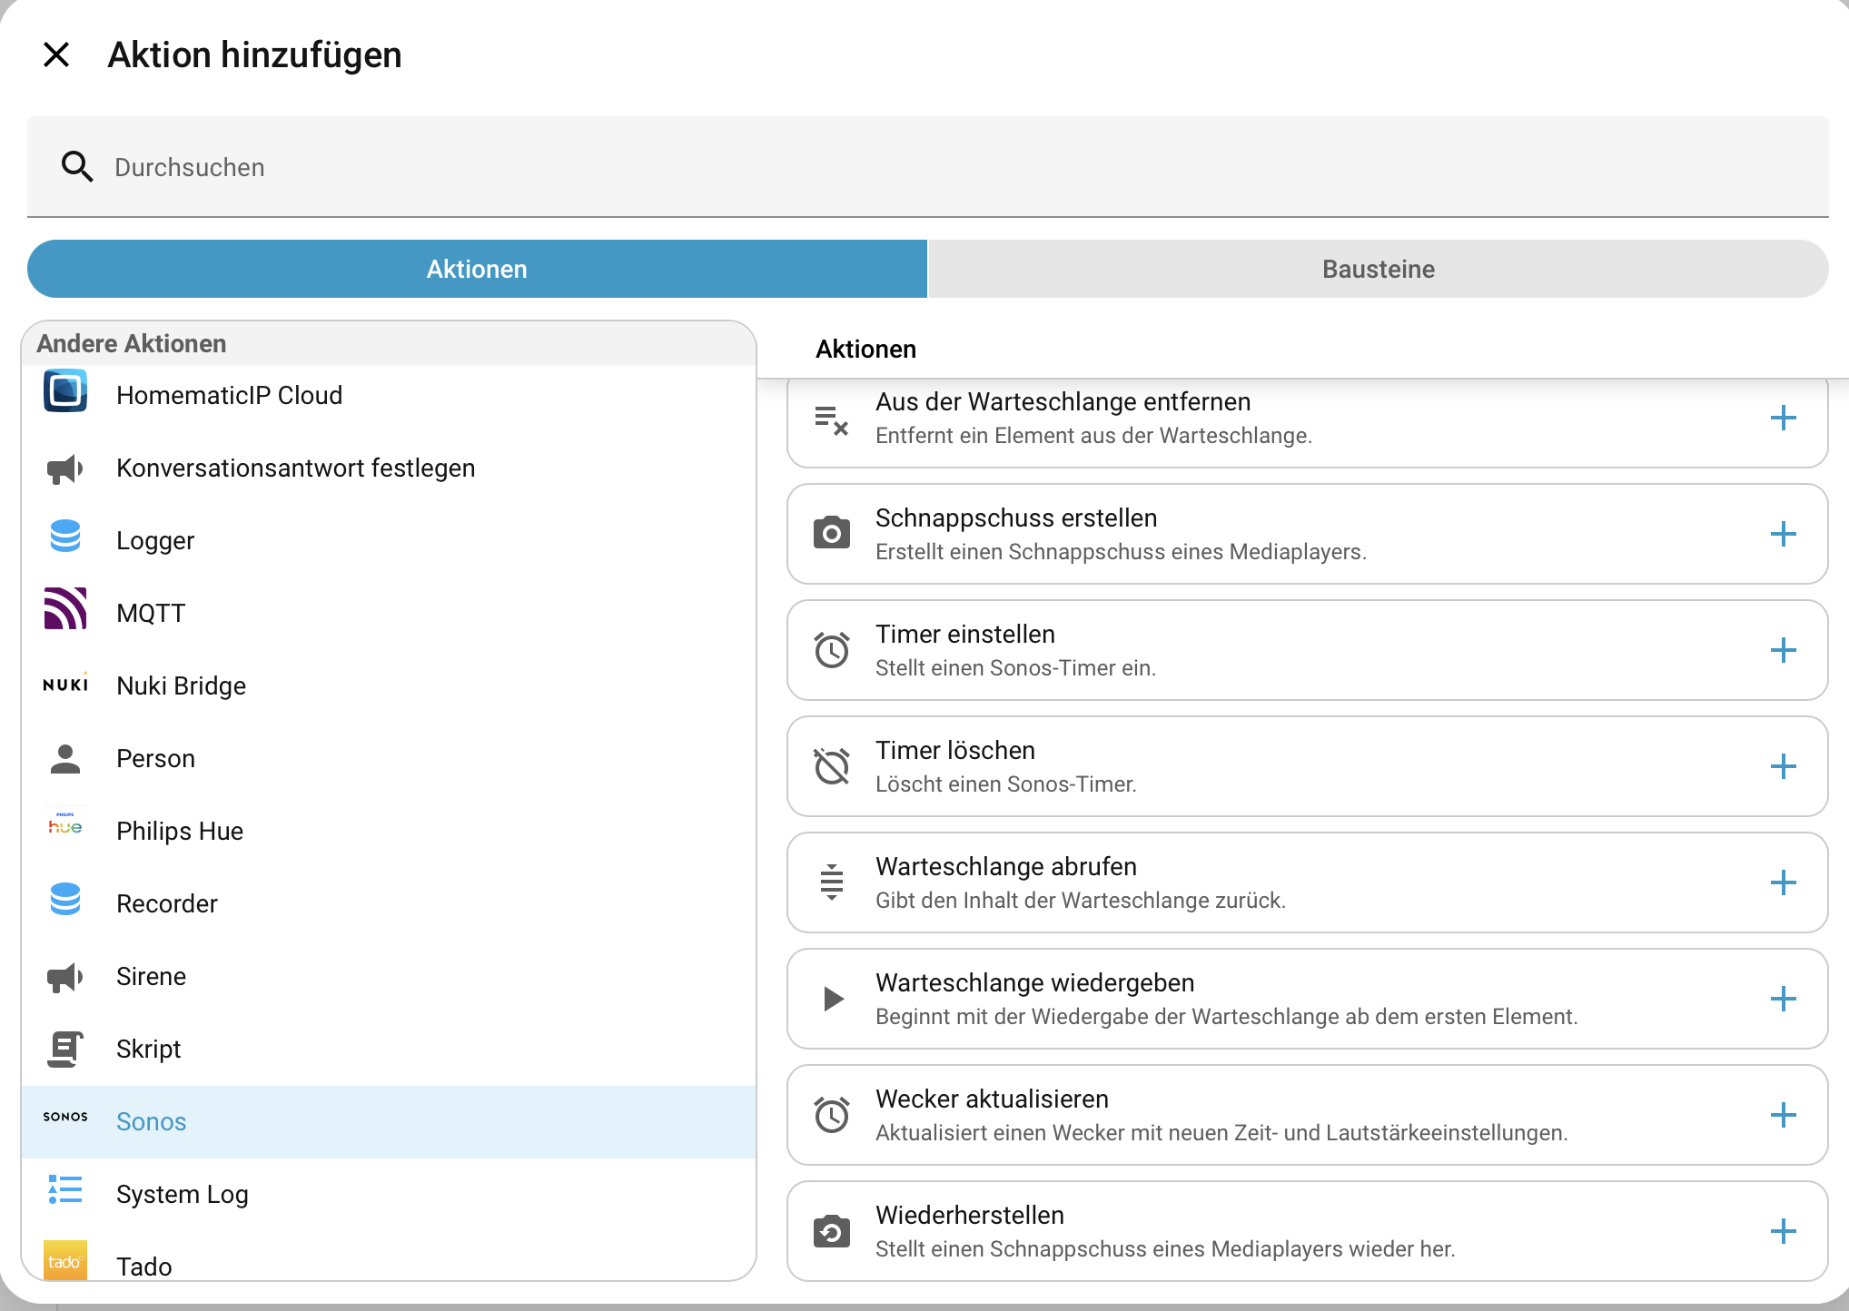This screenshot has width=1849, height=1311.
Task: Click the crossed-out alarm icon for Timer löschen
Action: [832, 766]
